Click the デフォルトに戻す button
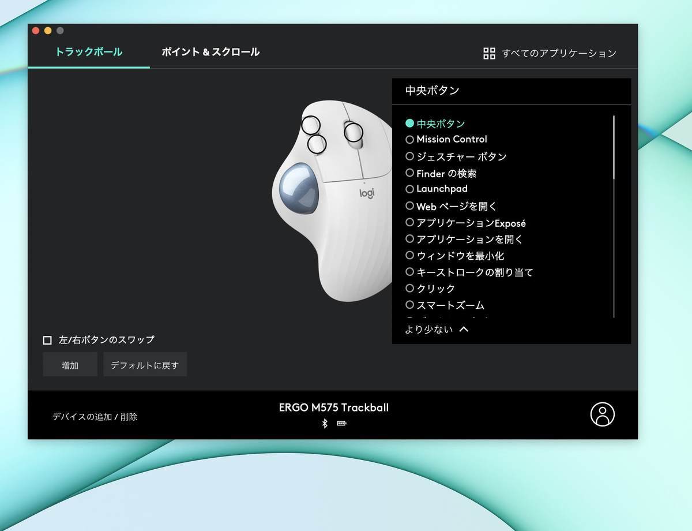This screenshot has width=692, height=531. (145, 365)
